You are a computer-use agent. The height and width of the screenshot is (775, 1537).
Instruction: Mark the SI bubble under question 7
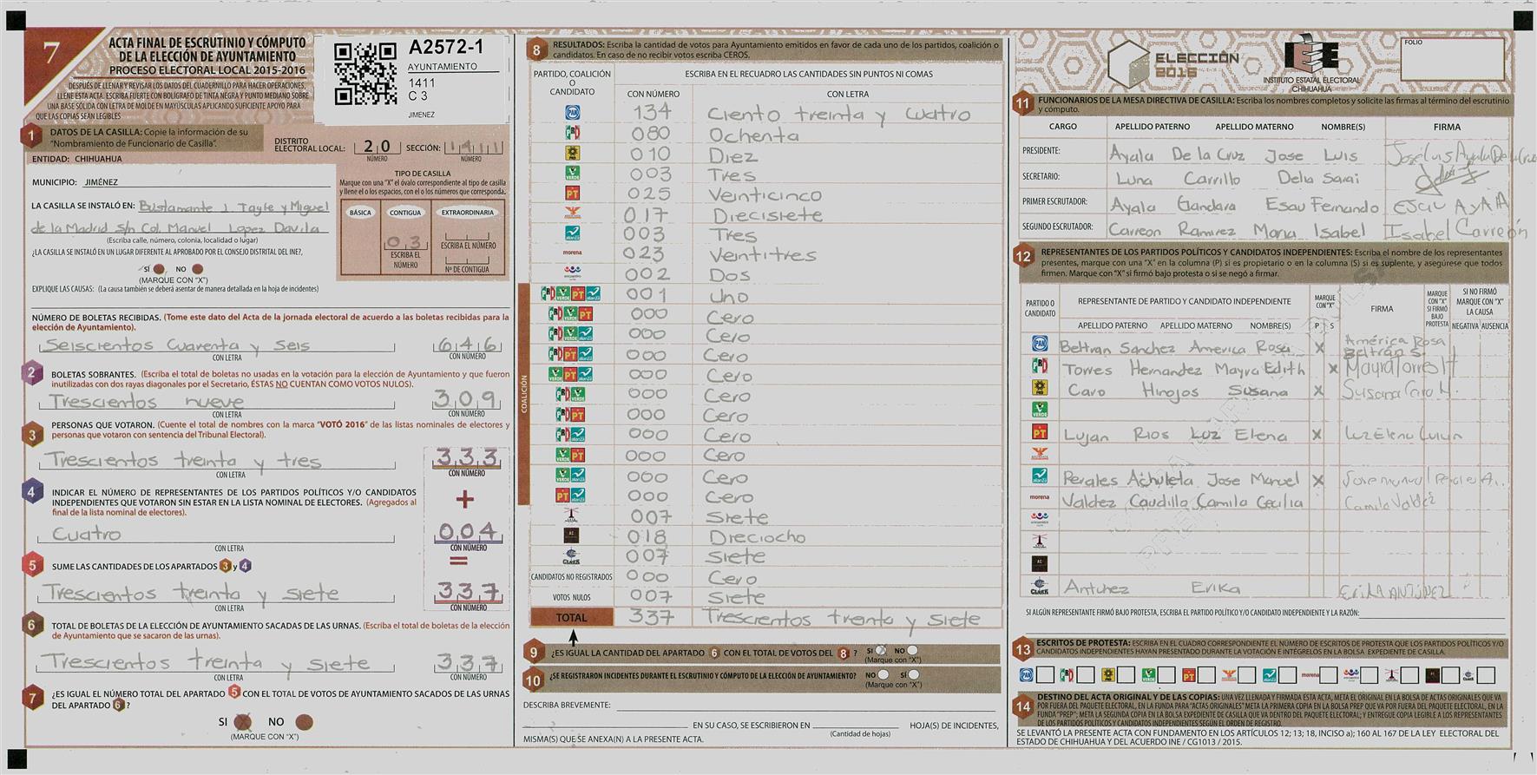point(244,721)
